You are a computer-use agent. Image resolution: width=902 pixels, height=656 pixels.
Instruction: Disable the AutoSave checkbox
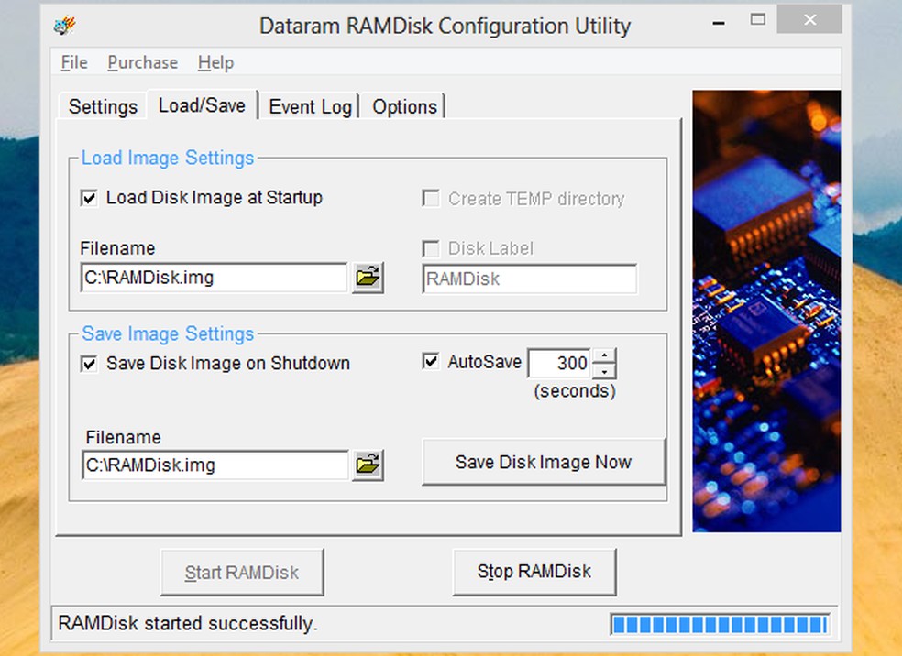[x=430, y=362]
